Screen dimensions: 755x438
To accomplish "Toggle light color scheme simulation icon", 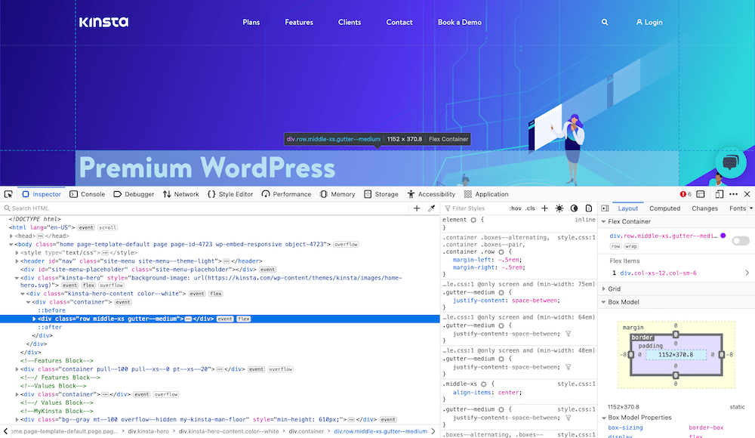I will (559, 208).
